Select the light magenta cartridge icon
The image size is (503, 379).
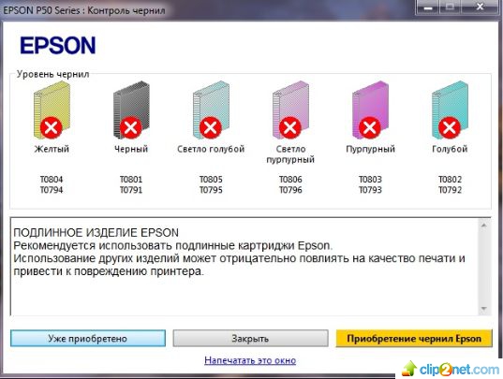290,109
